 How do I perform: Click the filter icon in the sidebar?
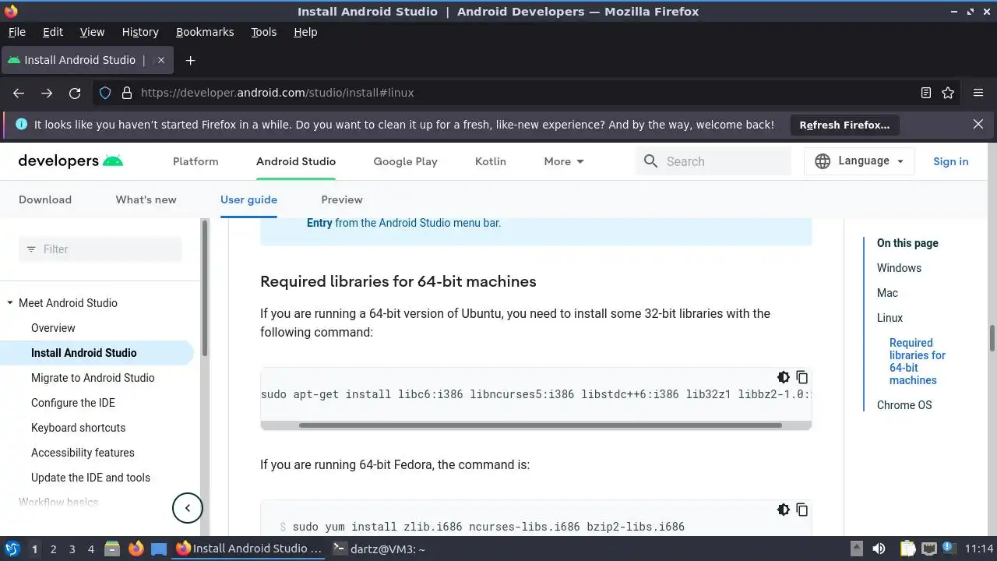[x=31, y=249]
